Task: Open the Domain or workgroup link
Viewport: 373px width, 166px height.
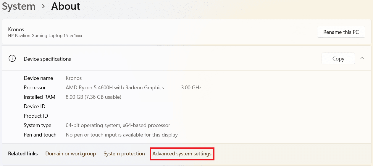Action: (71, 154)
